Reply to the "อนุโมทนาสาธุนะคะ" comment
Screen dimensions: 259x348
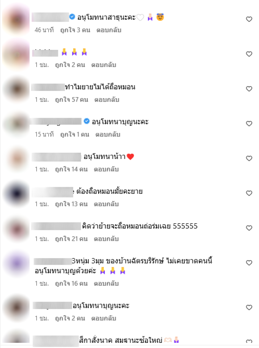(x=109, y=30)
